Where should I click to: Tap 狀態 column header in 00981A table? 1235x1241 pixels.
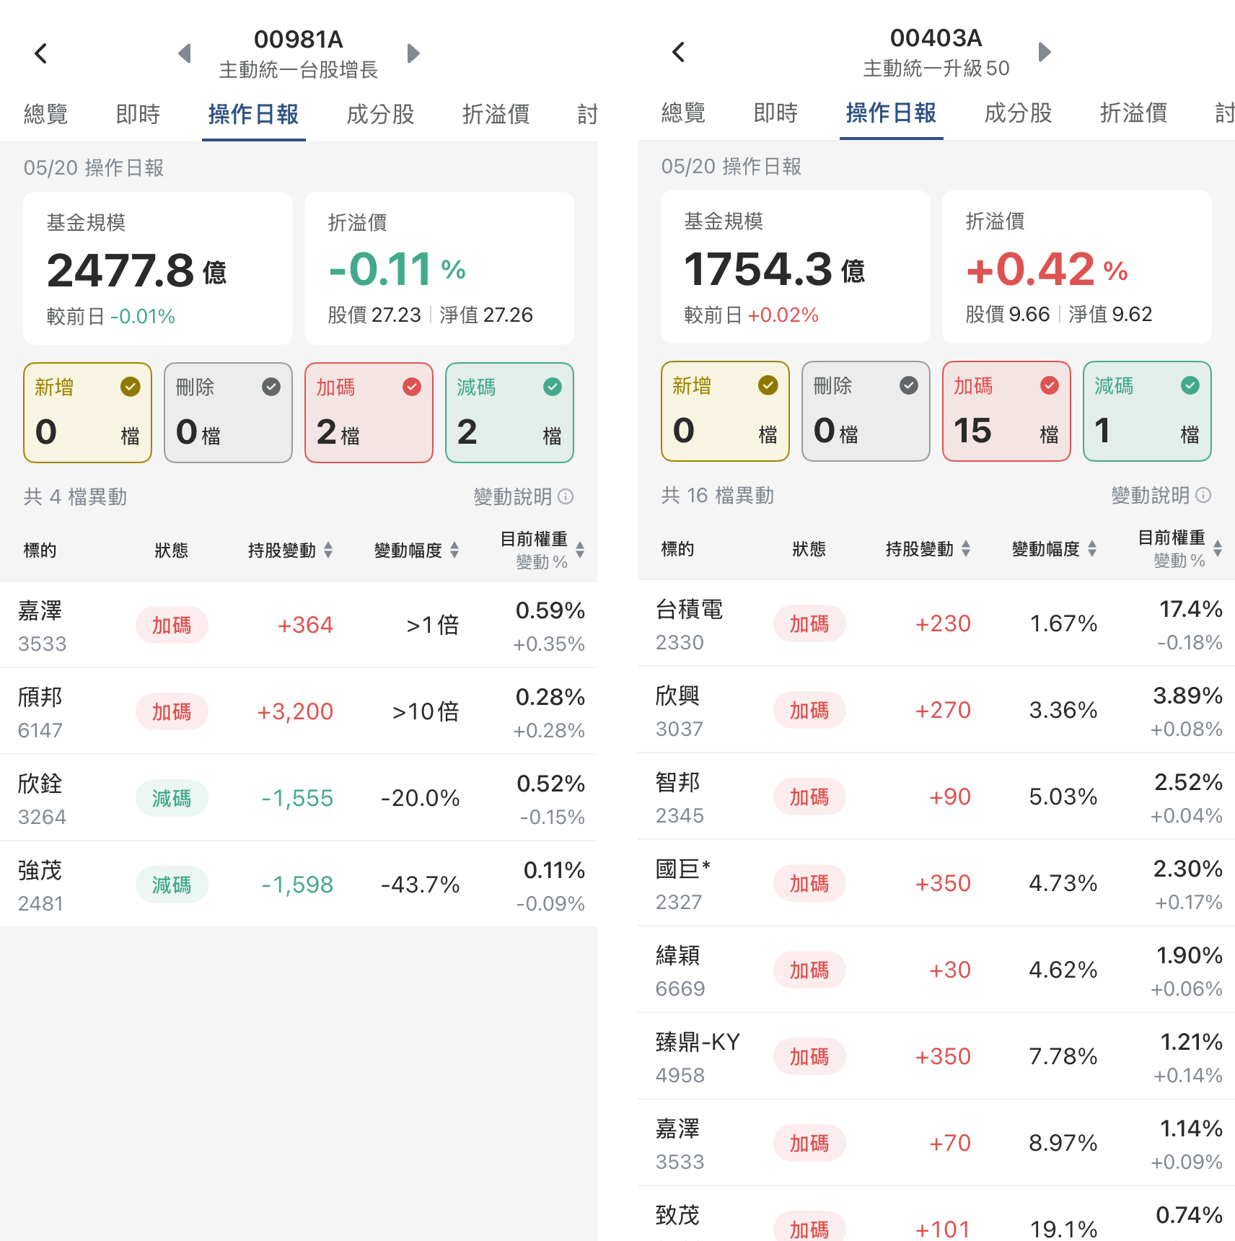tap(172, 550)
